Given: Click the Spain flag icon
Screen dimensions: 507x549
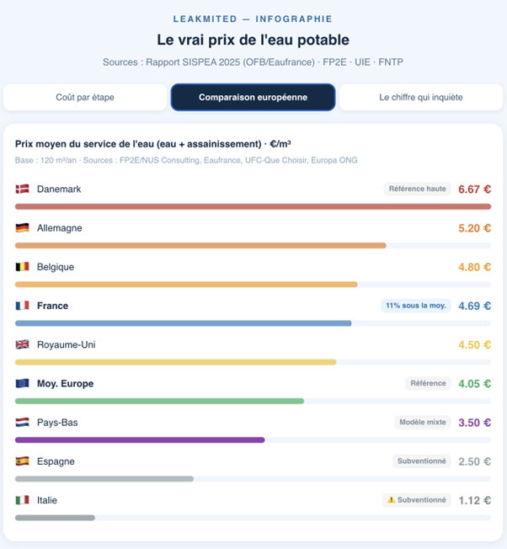Looking at the screenshot, I should click(x=22, y=461).
